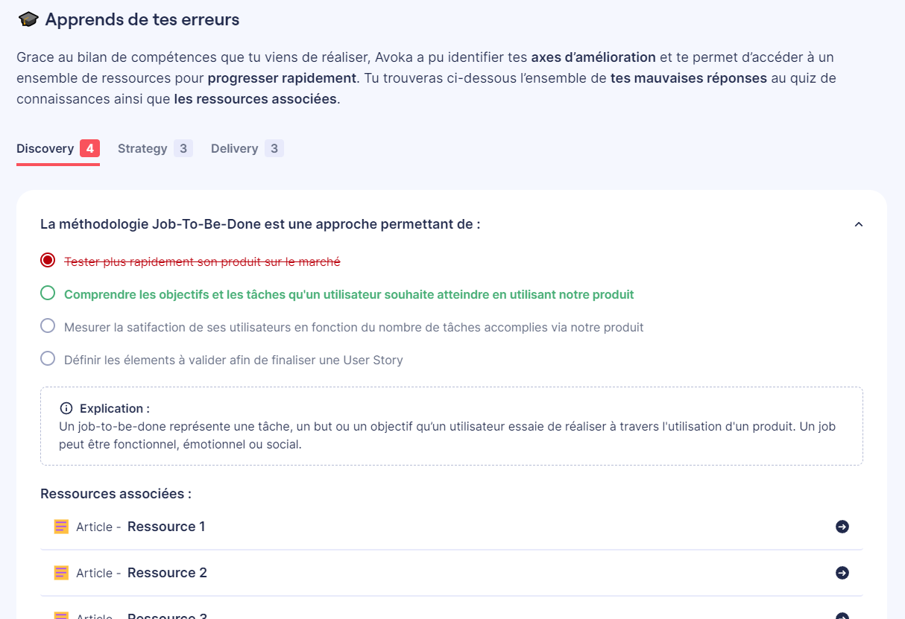
Task: Select the option about user satisfaction measurement
Action: pos(48,327)
